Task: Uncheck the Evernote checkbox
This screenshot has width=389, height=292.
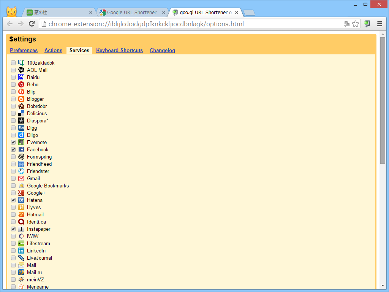Action: [x=13, y=142]
